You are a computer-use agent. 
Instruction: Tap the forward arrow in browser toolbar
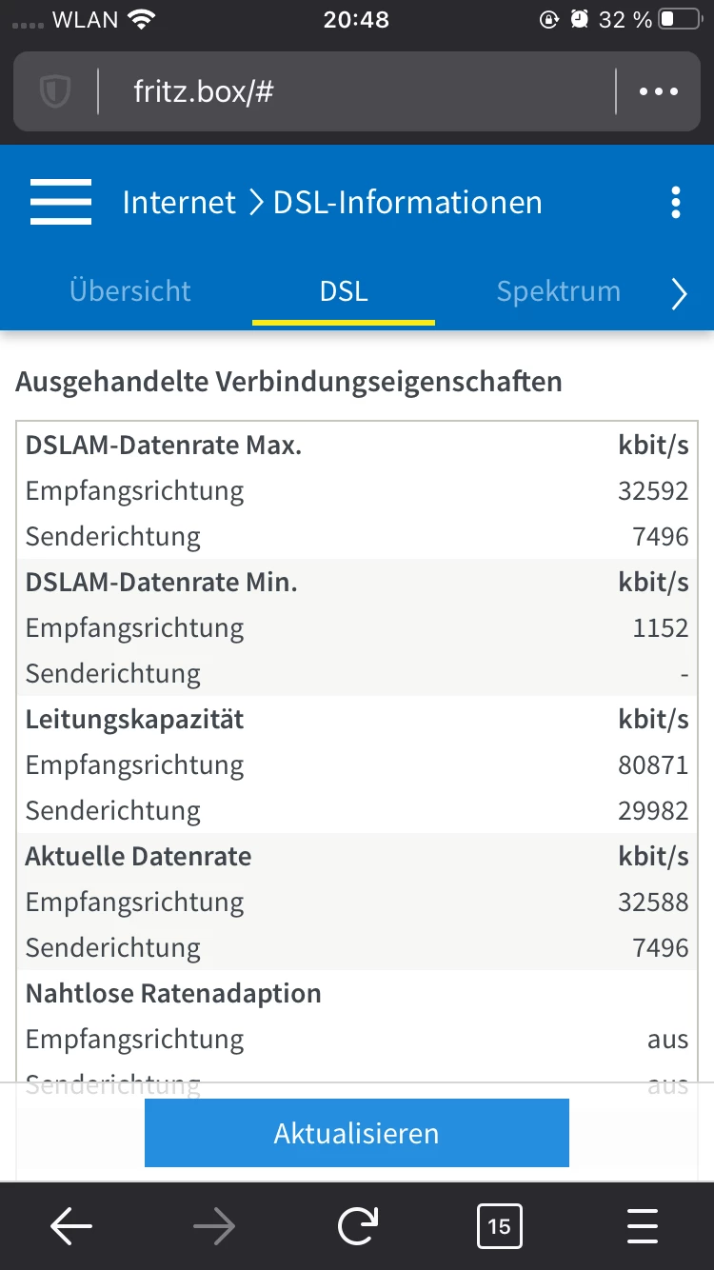point(214,1227)
